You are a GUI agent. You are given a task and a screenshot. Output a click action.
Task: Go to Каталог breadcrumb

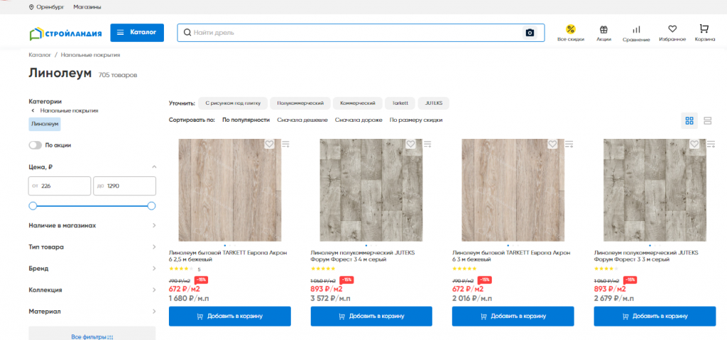[x=40, y=55]
